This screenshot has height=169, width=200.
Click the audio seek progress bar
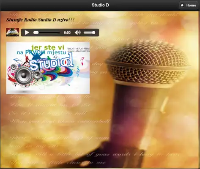coord(47,33)
